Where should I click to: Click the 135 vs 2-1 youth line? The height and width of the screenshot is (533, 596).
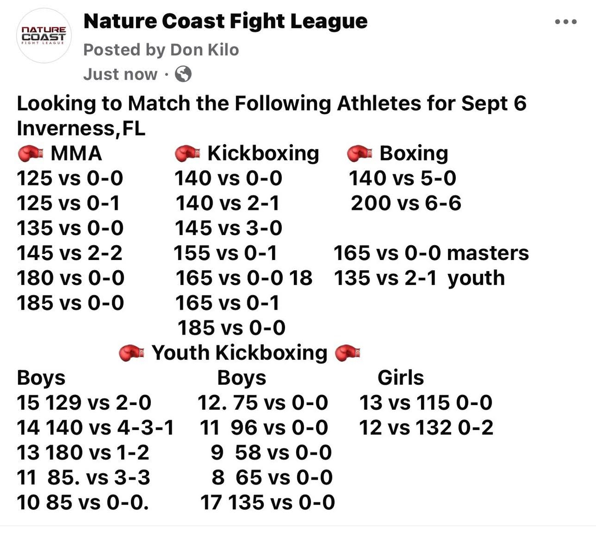pos(419,278)
